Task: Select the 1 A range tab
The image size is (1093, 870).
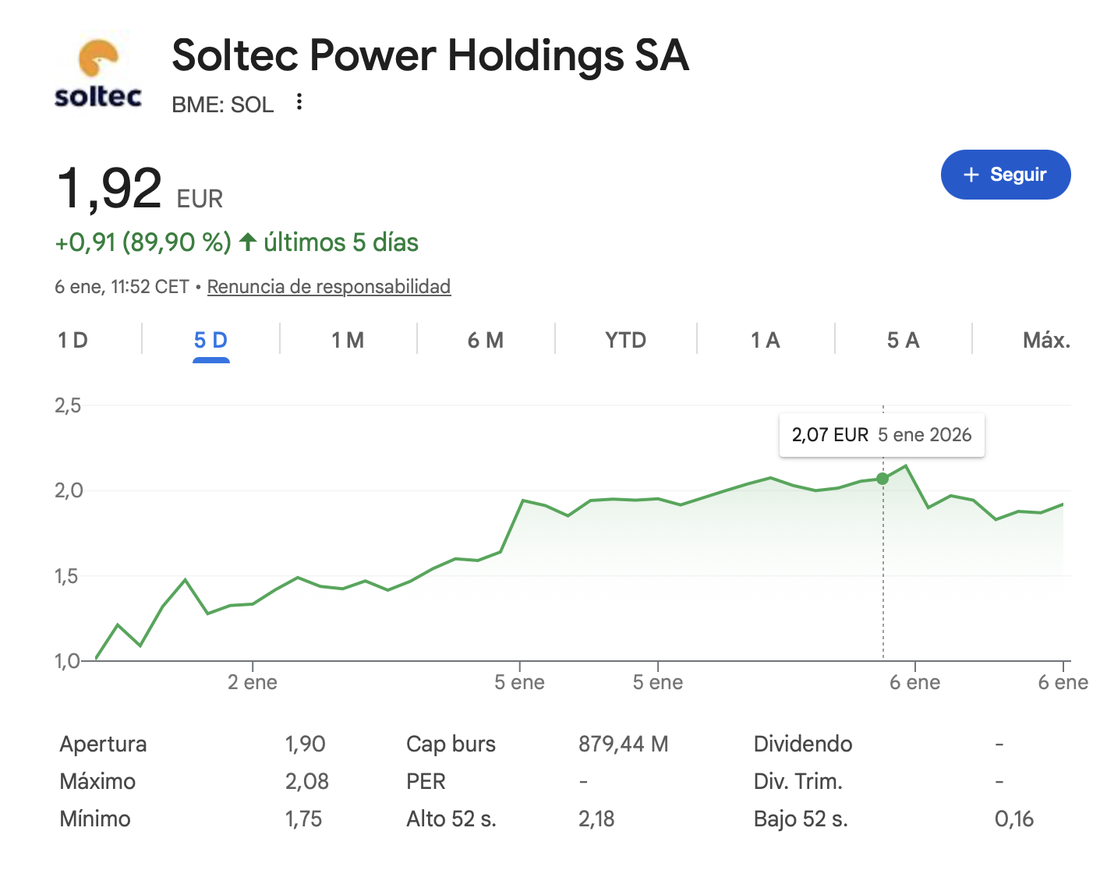Action: point(765,341)
